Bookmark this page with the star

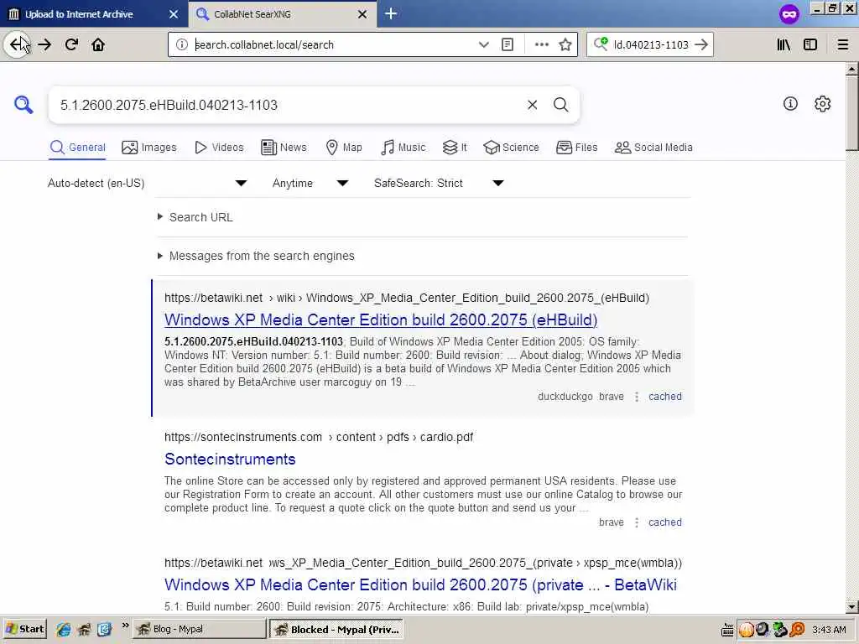click(x=565, y=45)
